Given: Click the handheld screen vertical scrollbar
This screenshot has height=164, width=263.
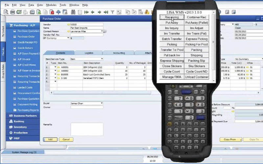Looking at the screenshot, I should (213, 46).
